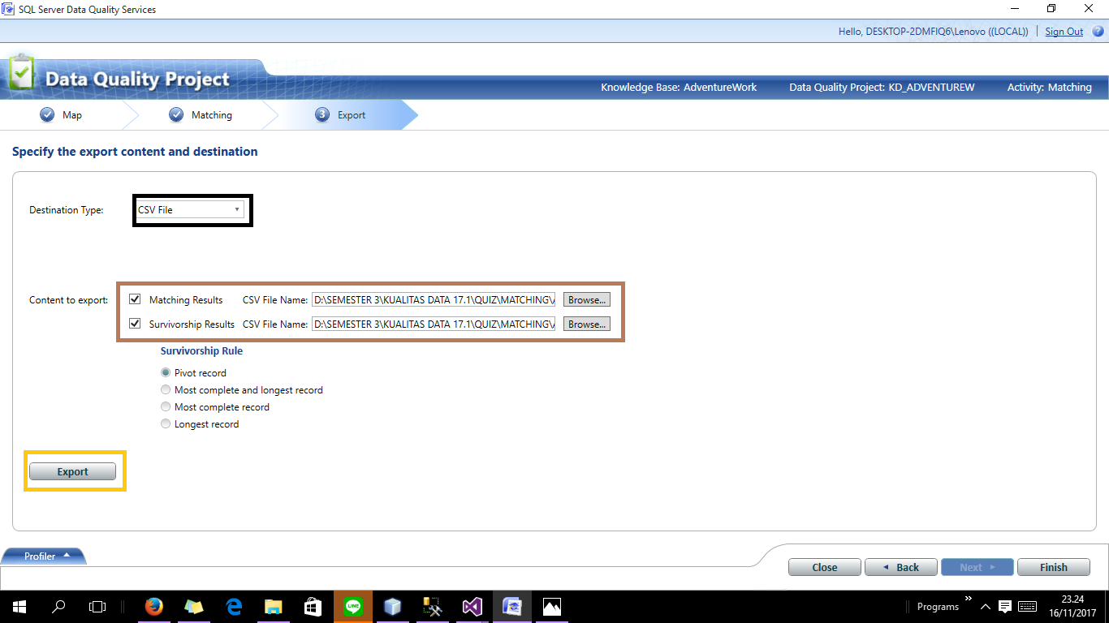Select Most complete record option
The width and height of the screenshot is (1109, 623).
tap(166, 406)
